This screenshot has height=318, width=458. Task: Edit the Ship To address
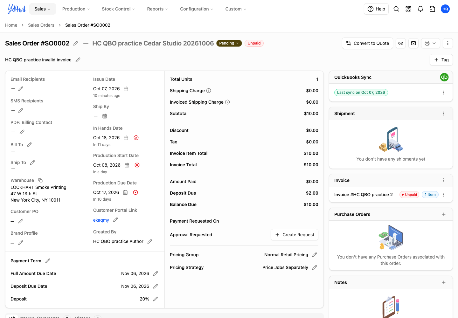(x=32, y=162)
